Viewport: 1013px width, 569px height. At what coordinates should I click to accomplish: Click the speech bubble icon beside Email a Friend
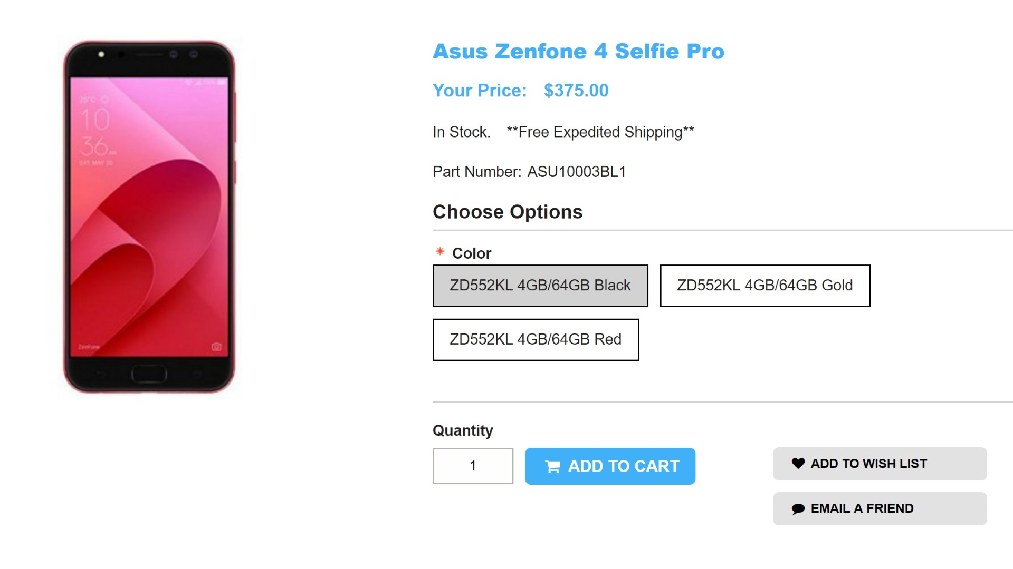point(798,508)
